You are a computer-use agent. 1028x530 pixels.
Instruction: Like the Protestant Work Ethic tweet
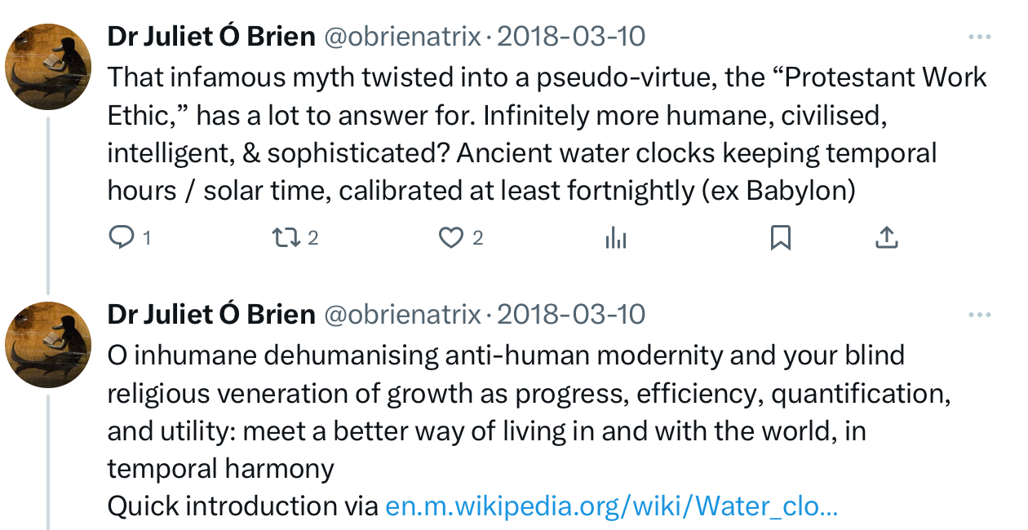click(450, 237)
